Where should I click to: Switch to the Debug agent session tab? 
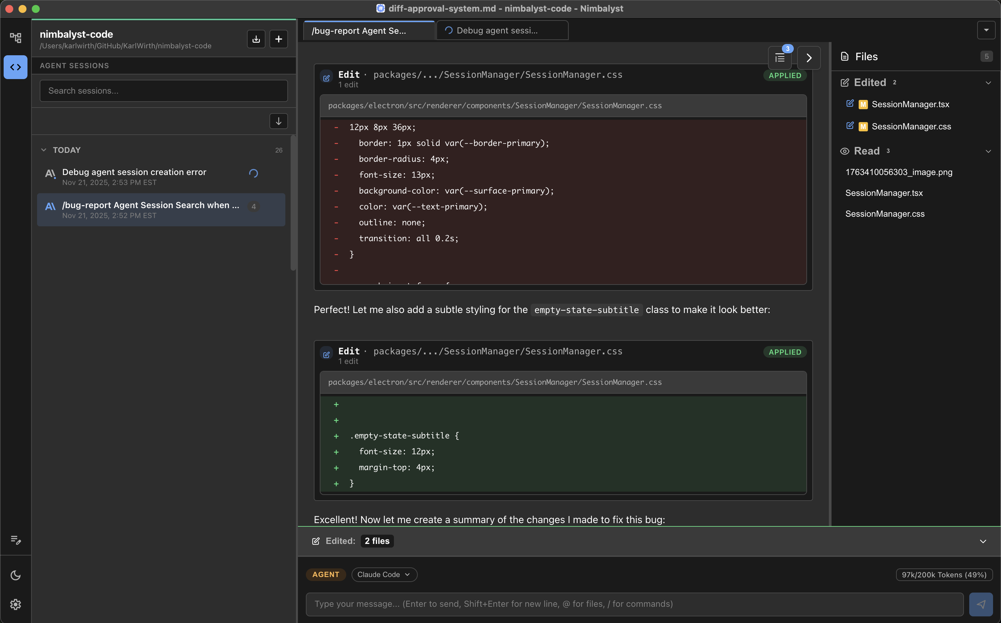[x=502, y=30]
